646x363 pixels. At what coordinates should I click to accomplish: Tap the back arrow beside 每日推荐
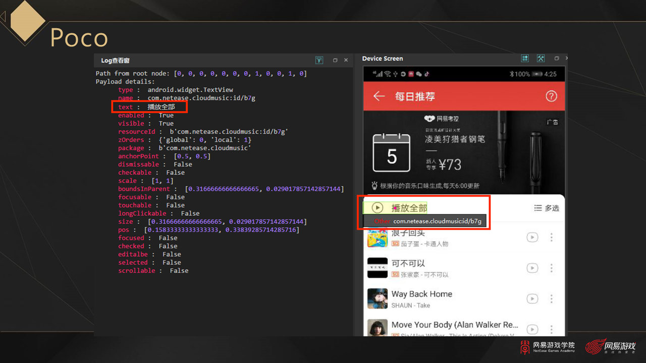tap(379, 96)
